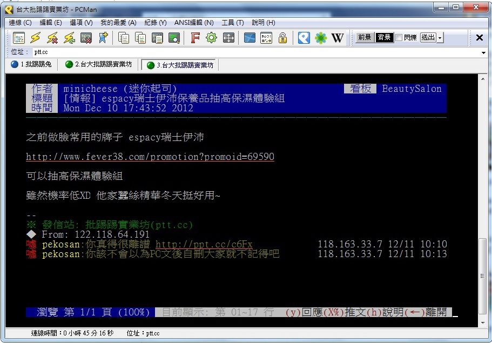Open the fever38.com promotion link
The height and width of the screenshot is (343, 492).
pyautogui.click(x=150, y=156)
